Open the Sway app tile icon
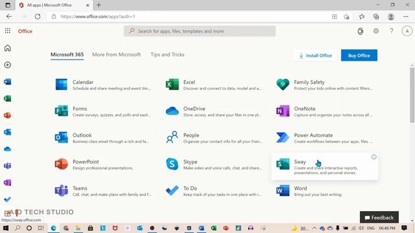The width and height of the screenshot is (415, 233). [283, 164]
